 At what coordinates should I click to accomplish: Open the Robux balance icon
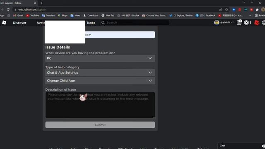(x=246, y=22)
